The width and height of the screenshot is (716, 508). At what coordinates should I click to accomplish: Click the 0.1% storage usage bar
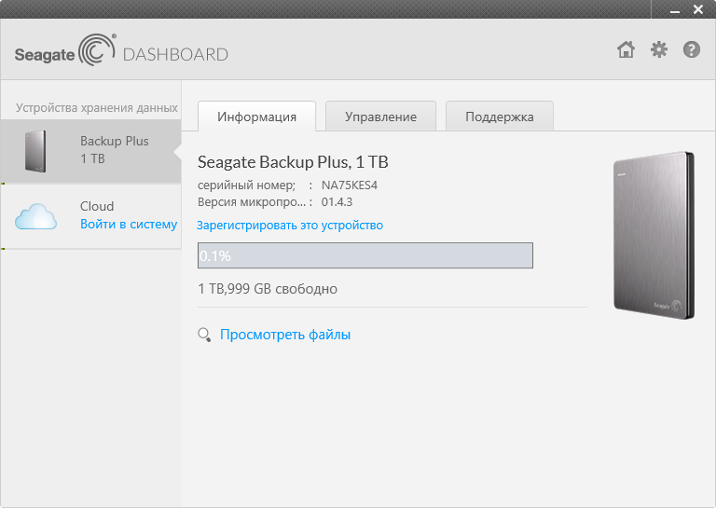point(365,255)
